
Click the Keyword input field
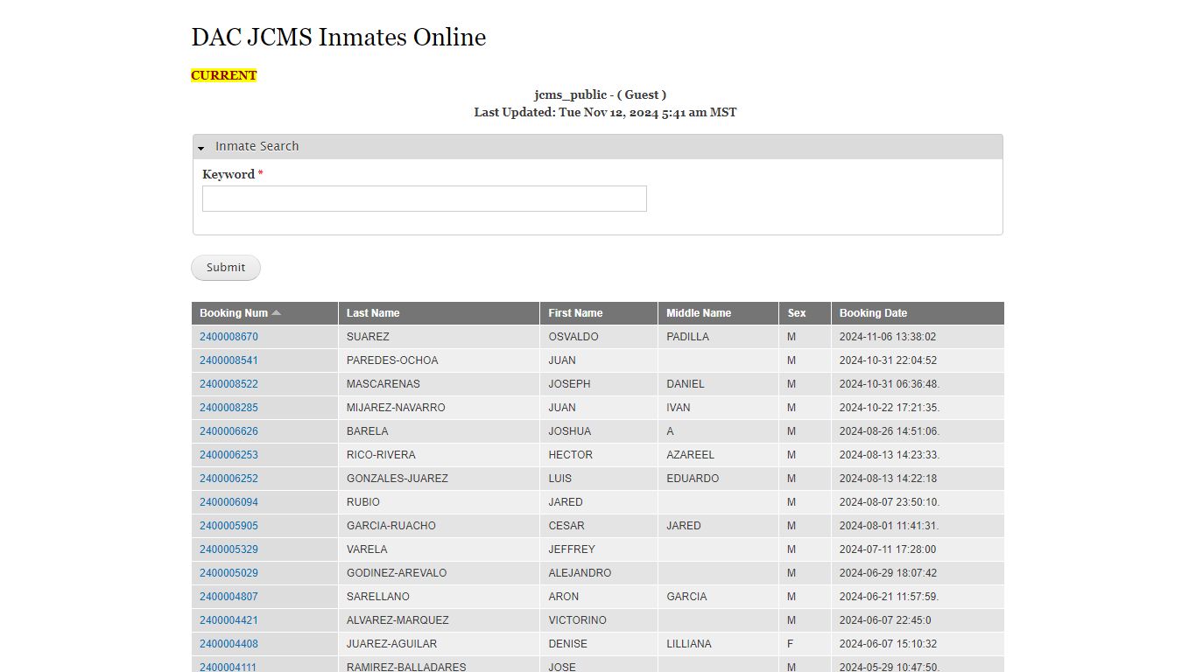(x=425, y=199)
